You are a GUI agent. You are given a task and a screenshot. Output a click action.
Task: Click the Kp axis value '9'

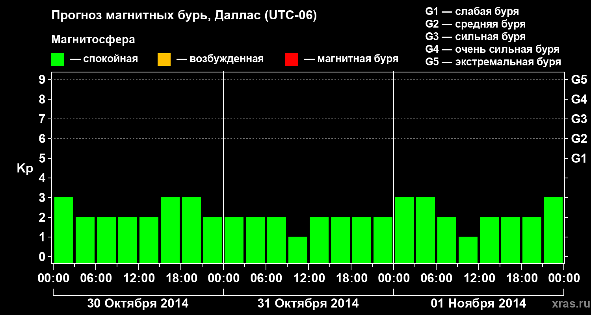coord(43,80)
